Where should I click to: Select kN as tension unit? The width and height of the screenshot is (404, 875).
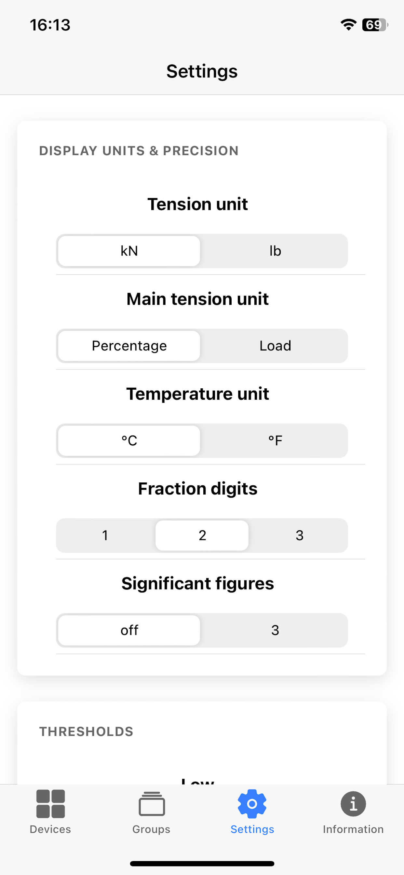129,251
